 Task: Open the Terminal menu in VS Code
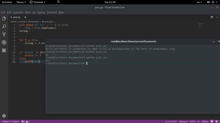tap(52, 12)
